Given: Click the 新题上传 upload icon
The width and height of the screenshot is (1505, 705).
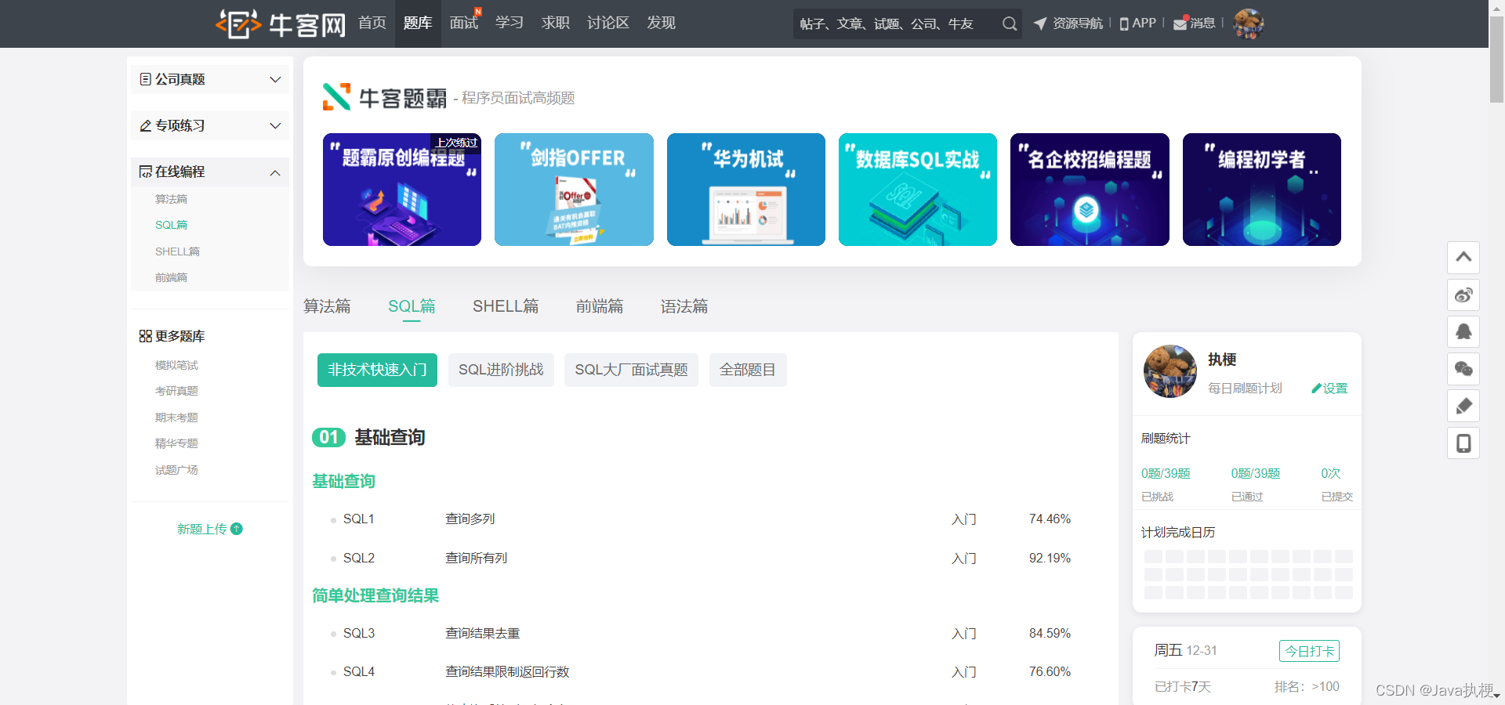Looking at the screenshot, I should coord(237,529).
